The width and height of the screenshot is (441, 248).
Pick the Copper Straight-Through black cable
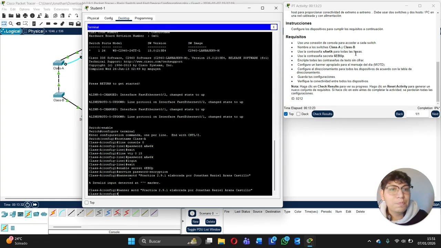[x=71, y=213]
